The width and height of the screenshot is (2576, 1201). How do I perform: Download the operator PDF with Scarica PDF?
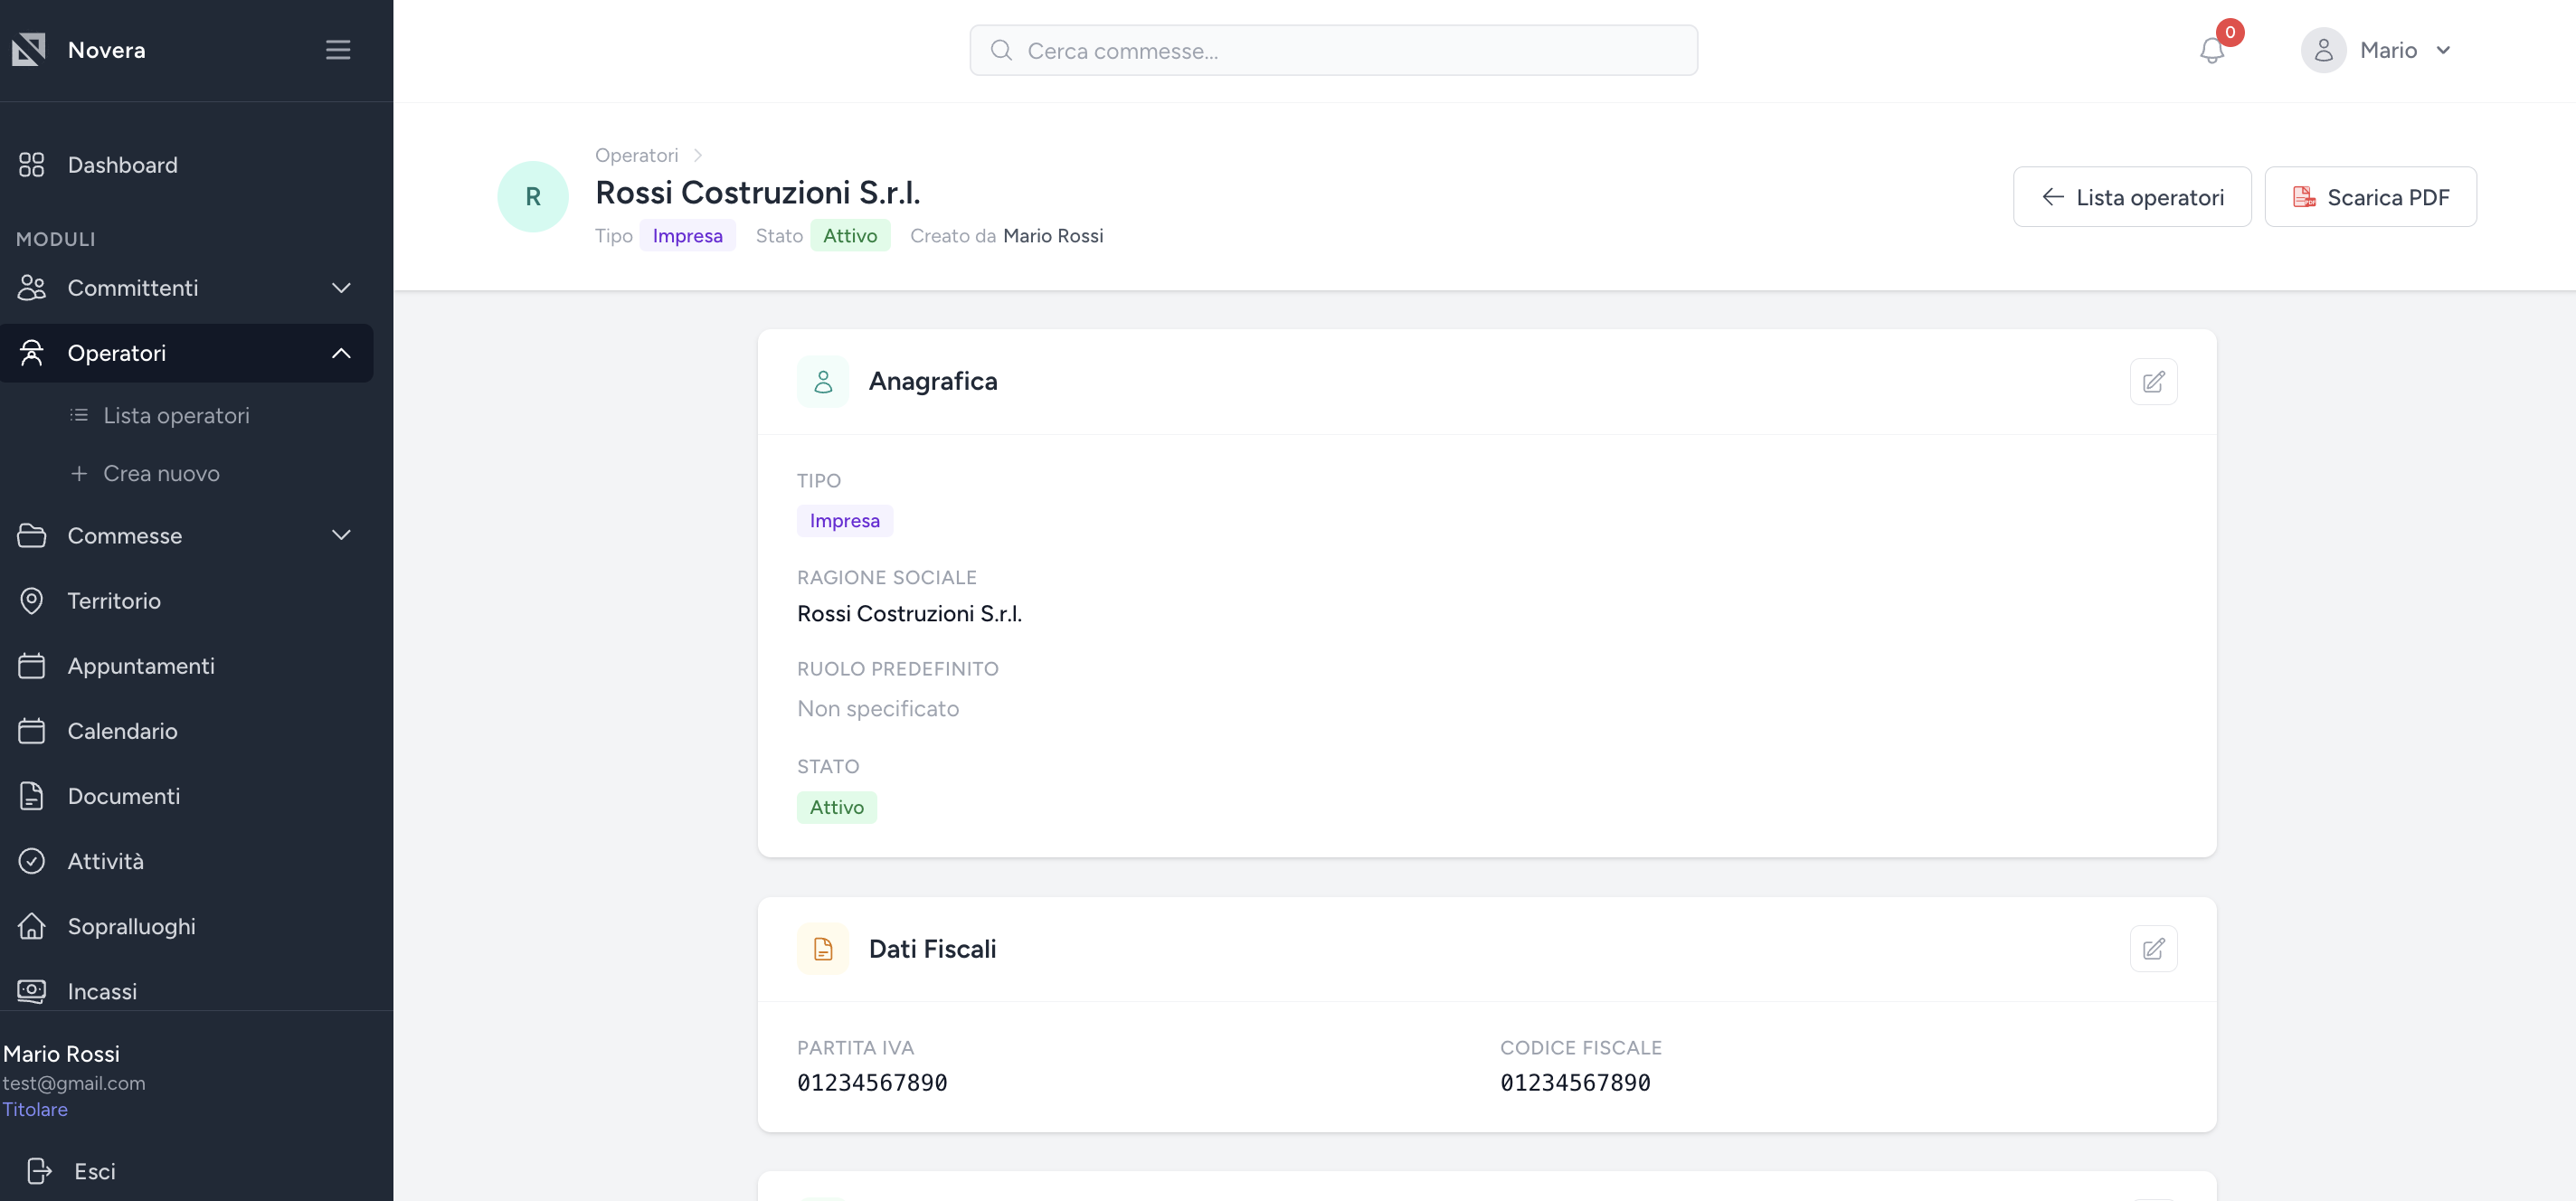point(2370,197)
